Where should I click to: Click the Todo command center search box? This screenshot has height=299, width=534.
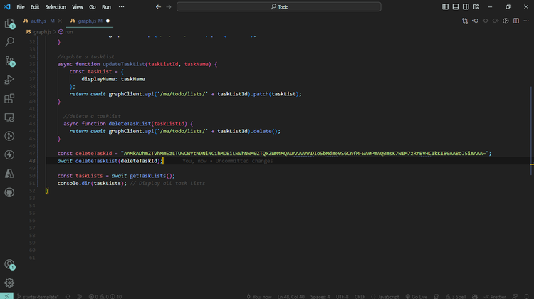(x=283, y=6)
